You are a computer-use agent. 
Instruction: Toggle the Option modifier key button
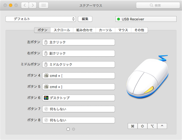click(152, 126)
